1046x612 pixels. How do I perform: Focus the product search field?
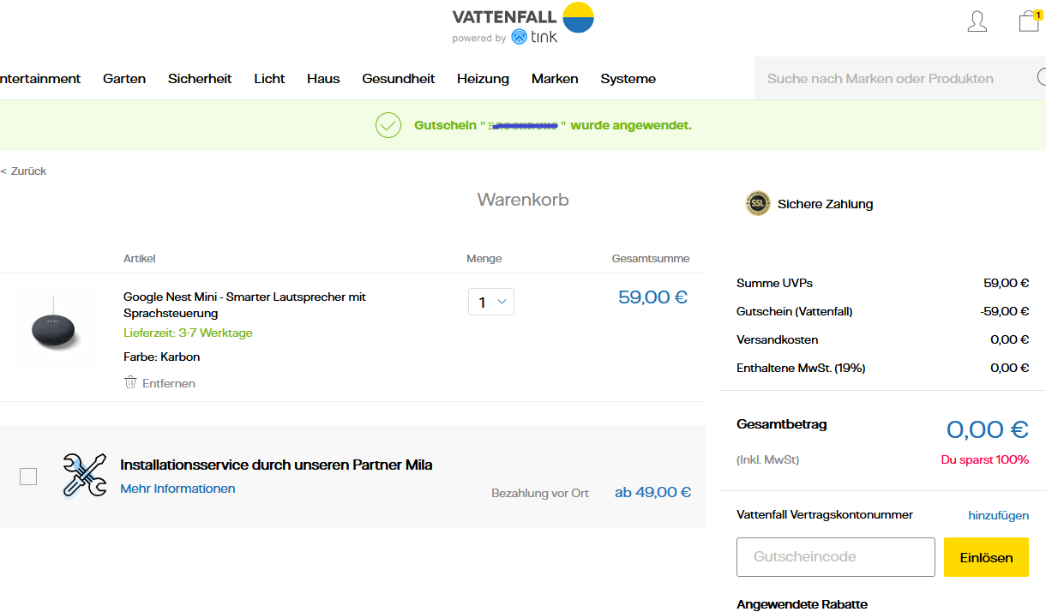pos(892,79)
